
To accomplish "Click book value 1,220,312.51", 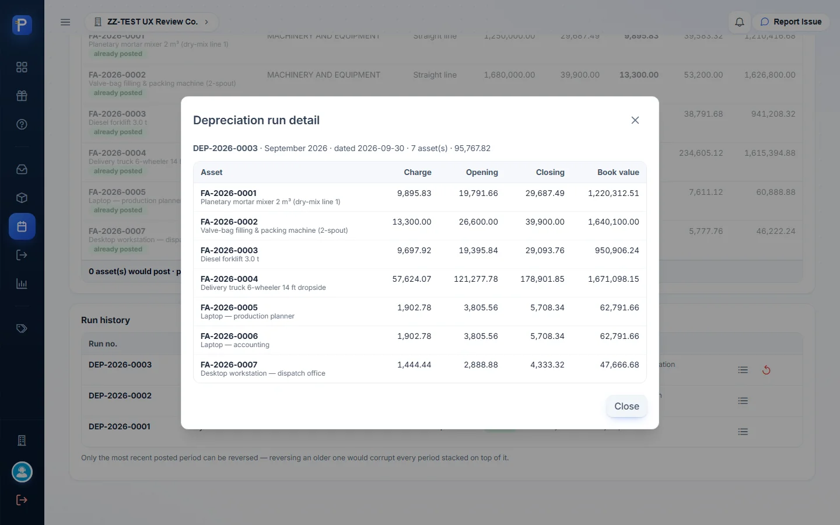I will click(614, 194).
